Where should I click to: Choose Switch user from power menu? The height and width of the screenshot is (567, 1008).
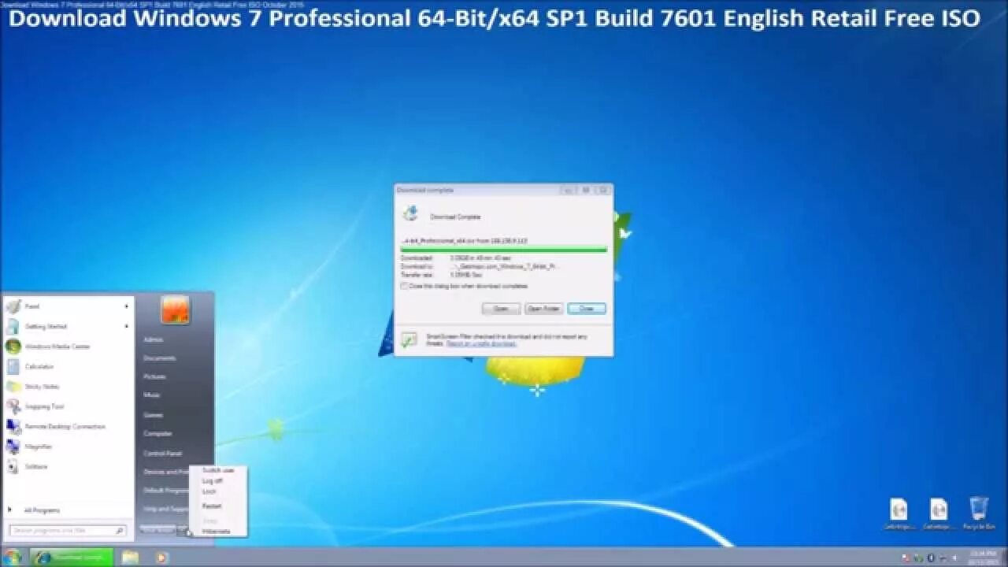point(217,470)
